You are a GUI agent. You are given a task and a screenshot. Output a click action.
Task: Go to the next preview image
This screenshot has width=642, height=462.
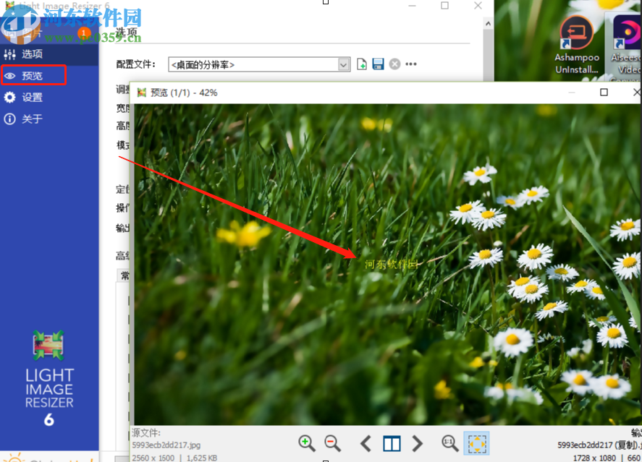pyautogui.click(x=417, y=444)
